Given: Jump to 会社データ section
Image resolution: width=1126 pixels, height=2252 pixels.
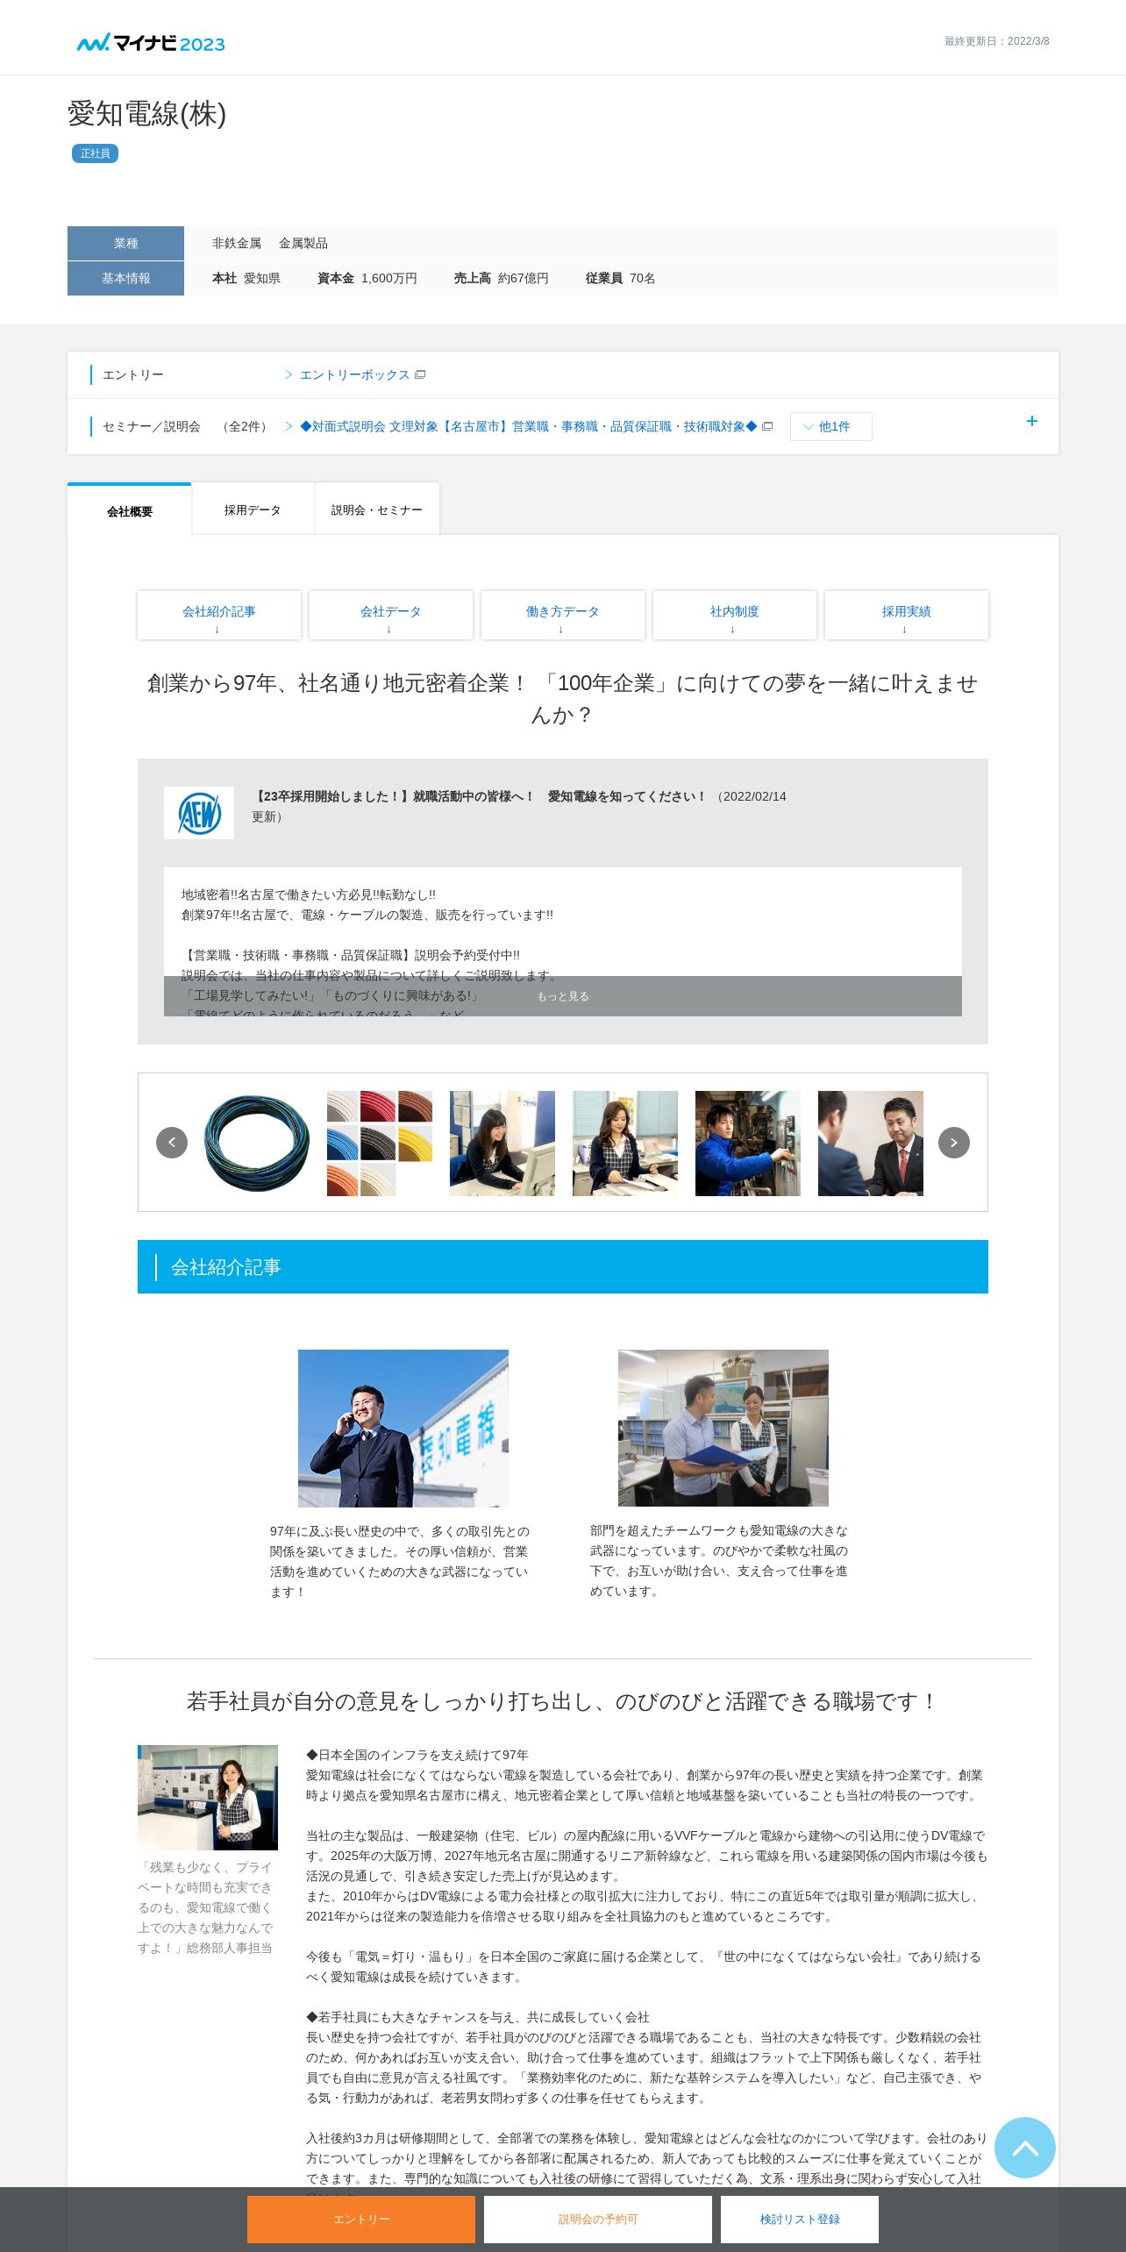Looking at the screenshot, I should [391, 616].
